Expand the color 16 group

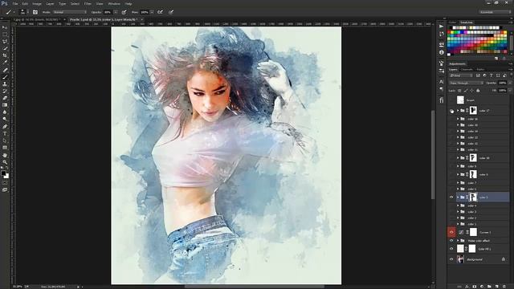(458, 119)
